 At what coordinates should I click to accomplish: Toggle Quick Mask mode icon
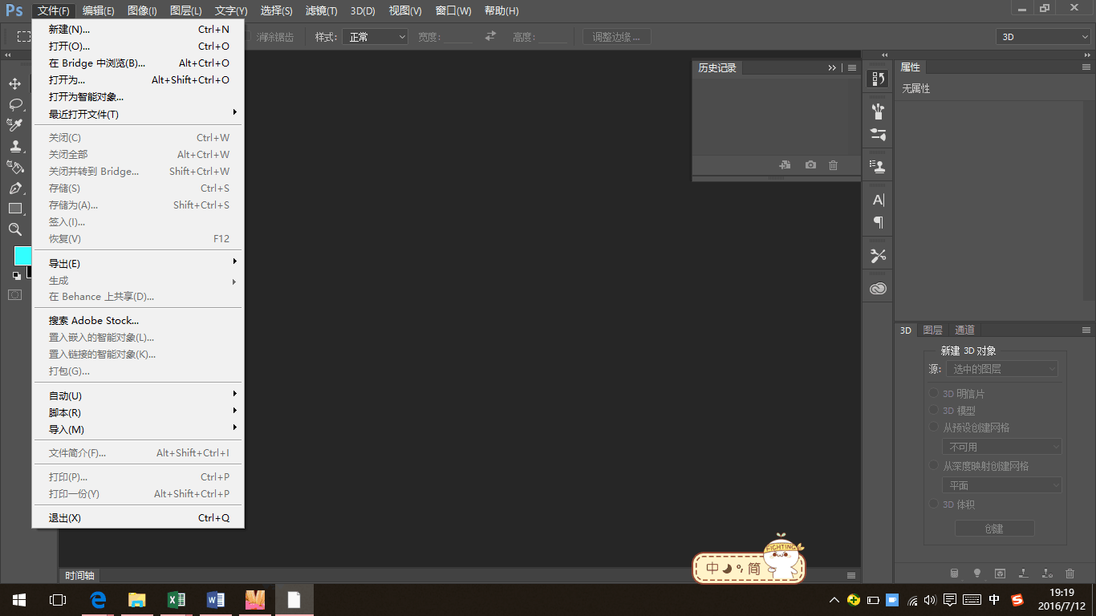point(15,295)
